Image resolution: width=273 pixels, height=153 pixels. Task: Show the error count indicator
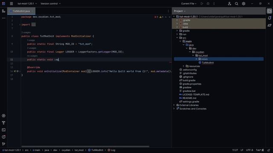click(156, 17)
